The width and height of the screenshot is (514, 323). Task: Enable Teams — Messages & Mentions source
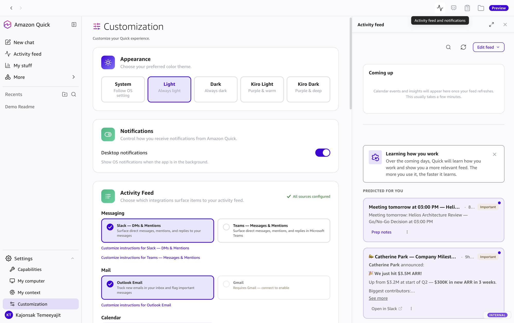coord(274,231)
